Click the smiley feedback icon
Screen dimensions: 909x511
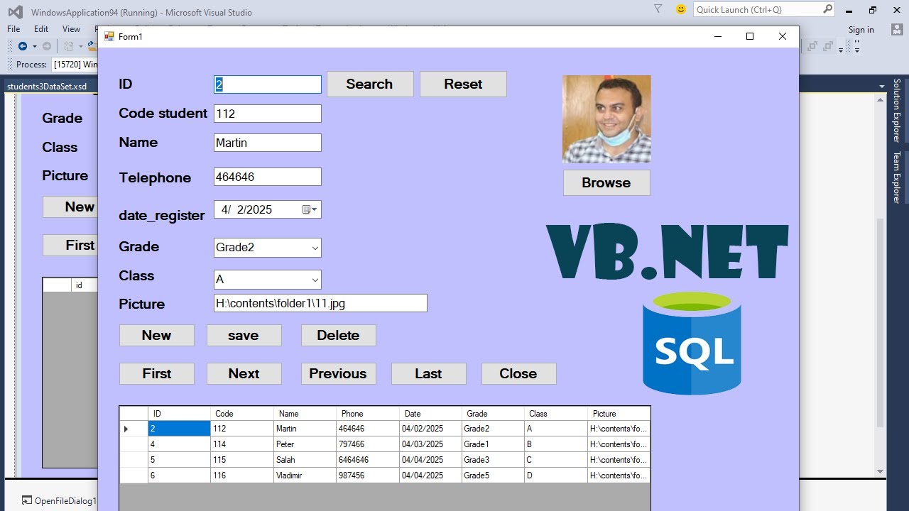pyautogui.click(x=681, y=9)
